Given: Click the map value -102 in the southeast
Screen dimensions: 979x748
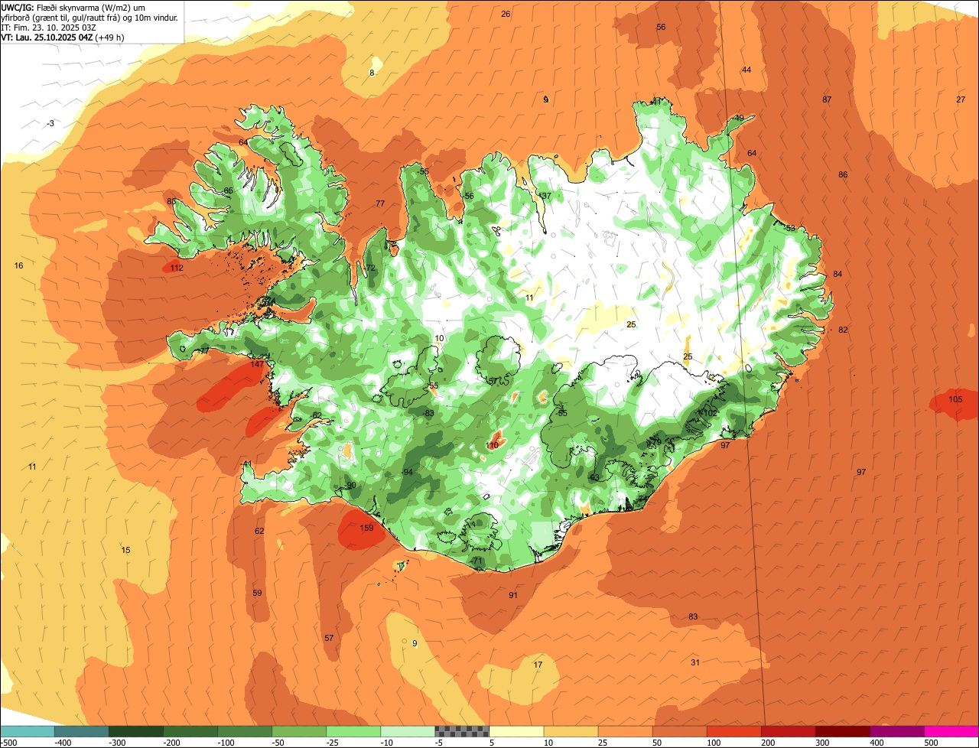Looking at the screenshot, I should coord(708,413).
